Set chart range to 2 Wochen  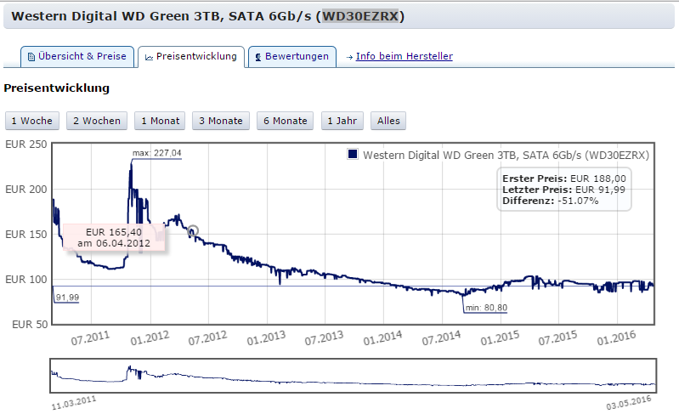tap(97, 121)
